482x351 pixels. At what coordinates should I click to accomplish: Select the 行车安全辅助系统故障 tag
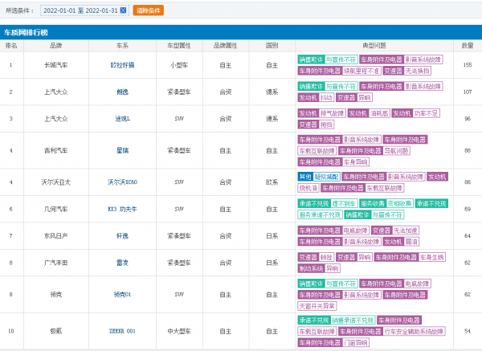pyautogui.click(x=414, y=332)
